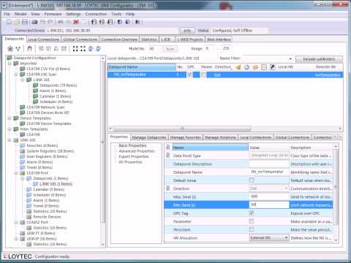The height and width of the screenshot is (263, 351).
Task: Open the Model menu
Action: coord(20,14)
